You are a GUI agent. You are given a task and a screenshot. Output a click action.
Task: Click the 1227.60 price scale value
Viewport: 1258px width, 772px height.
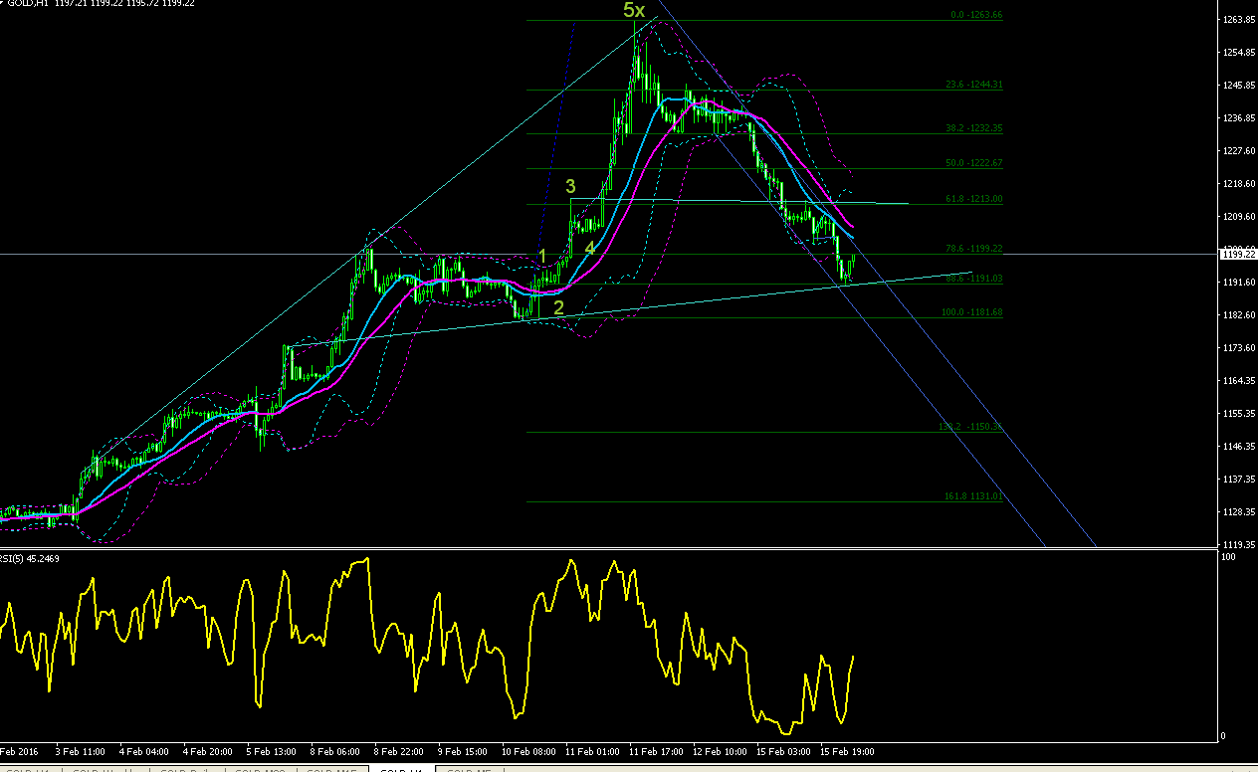pyautogui.click(x=1239, y=151)
